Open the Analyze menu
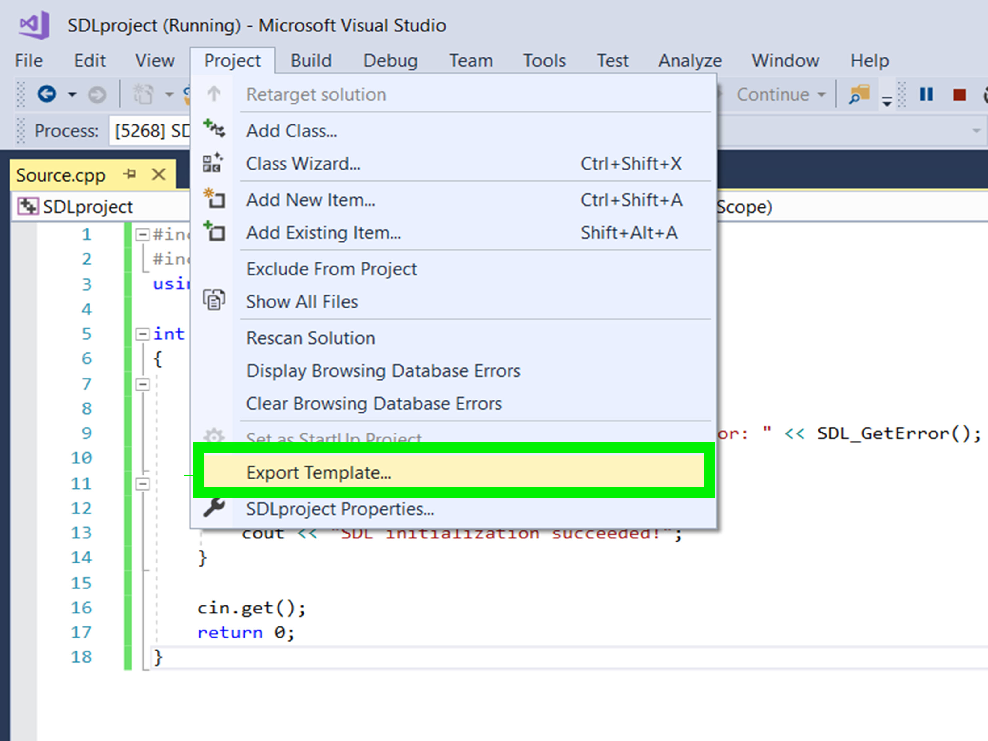988x741 pixels. (x=690, y=61)
